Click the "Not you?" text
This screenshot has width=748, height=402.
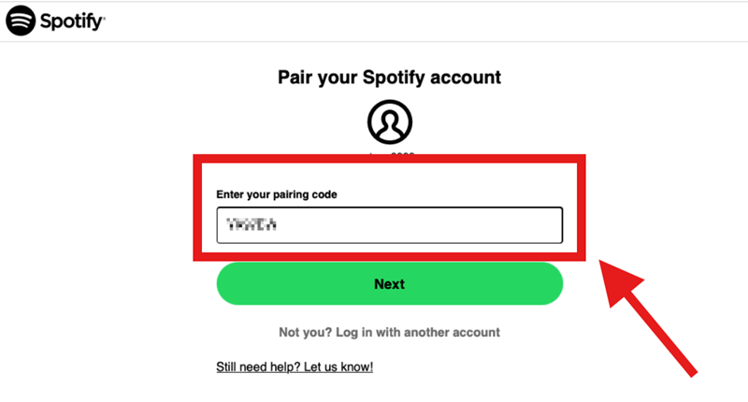(300, 332)
